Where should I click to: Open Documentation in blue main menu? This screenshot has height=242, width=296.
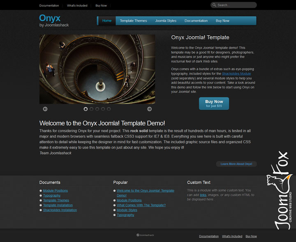tap(196, 21)
